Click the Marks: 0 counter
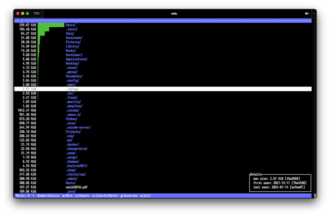This screenshot has width=330, height=216. pyautogui.click(x=23, y=196)
